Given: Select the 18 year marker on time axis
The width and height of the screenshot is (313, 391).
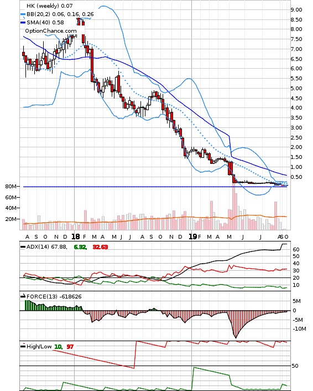Looking at the screenshot, I should click(75, 236).
